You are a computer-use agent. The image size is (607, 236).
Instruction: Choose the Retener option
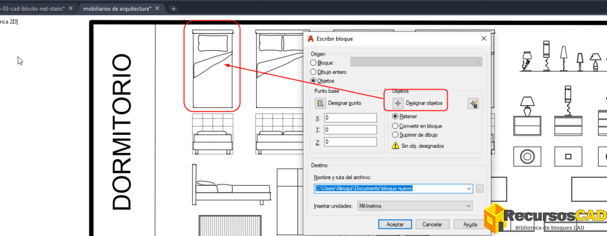(x=395, y=117)
